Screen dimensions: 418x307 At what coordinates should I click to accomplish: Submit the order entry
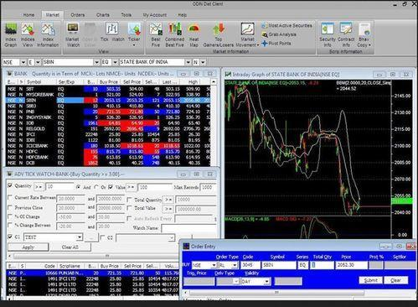pos(370,280)
